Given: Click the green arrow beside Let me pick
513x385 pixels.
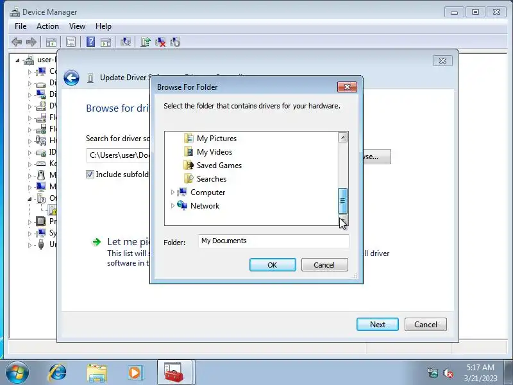Looking at the screenshot, I should 97,243.
